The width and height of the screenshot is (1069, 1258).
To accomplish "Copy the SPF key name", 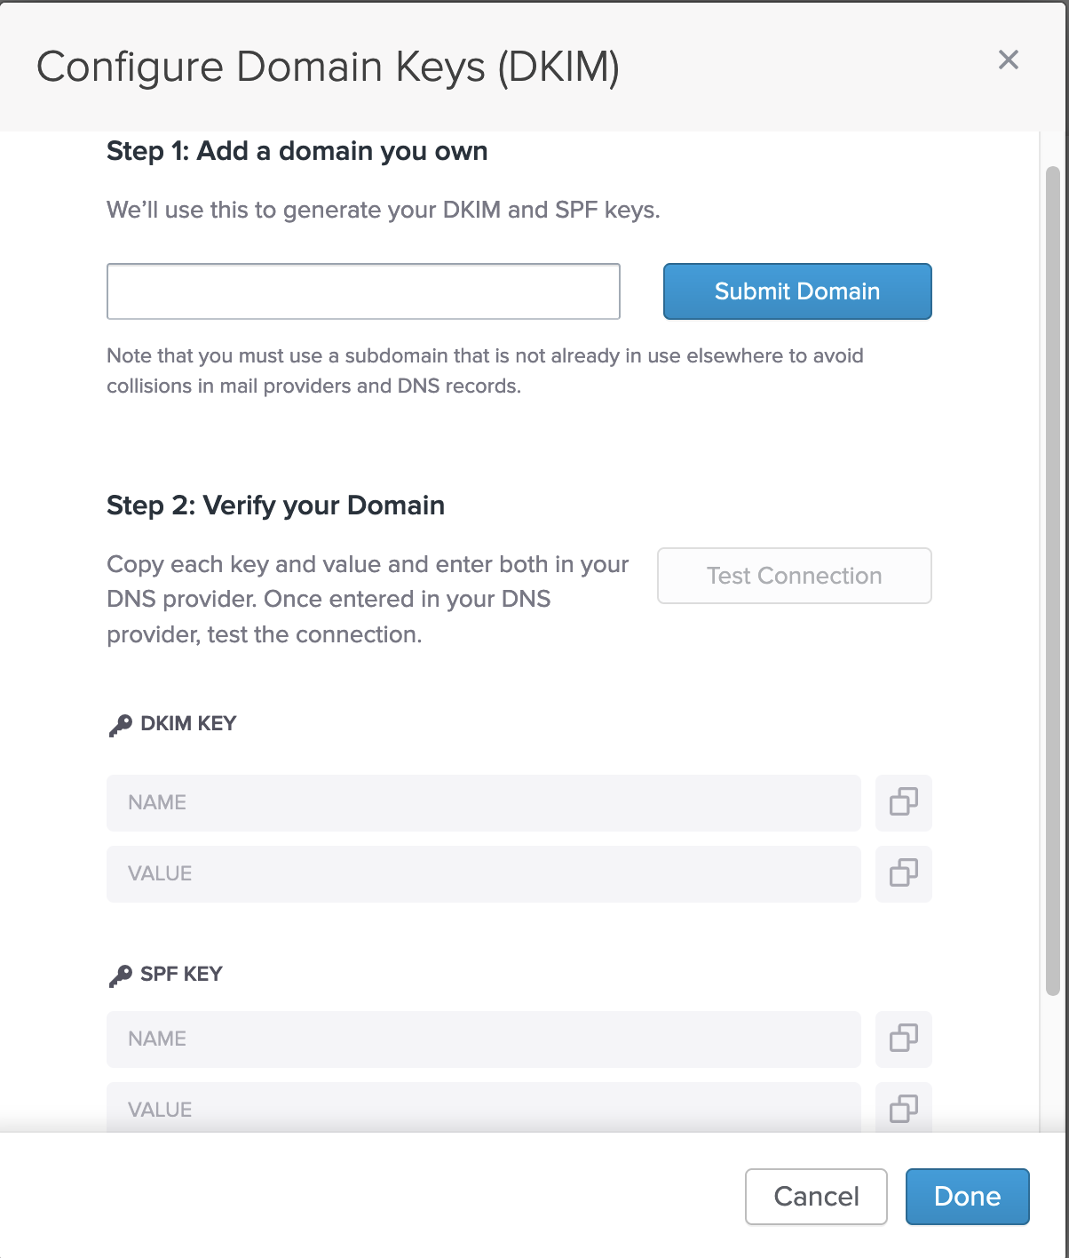I will coord(903,1039).
